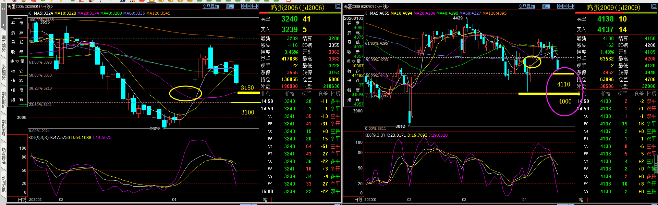Click MA60:4327 indicator label
This screenshot has width=658, height=205.
coord(470,13)
